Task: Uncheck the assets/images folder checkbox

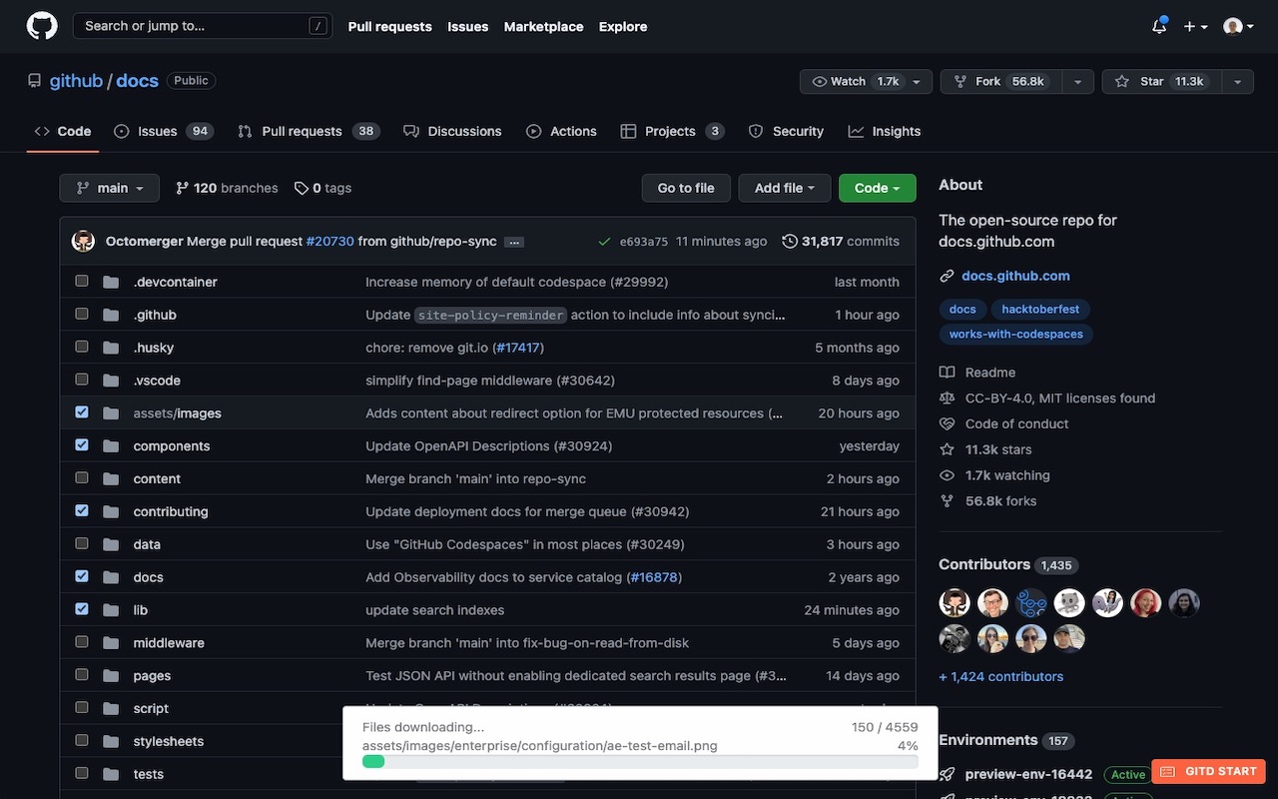Action: (x=81, y=411)
